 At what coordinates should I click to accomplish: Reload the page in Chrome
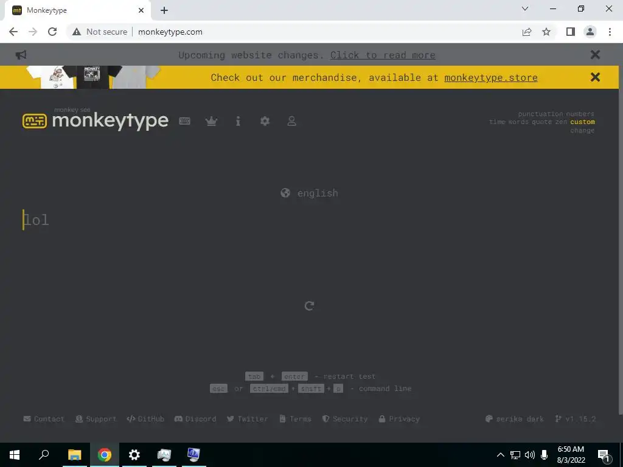click(x=52, y=32)
